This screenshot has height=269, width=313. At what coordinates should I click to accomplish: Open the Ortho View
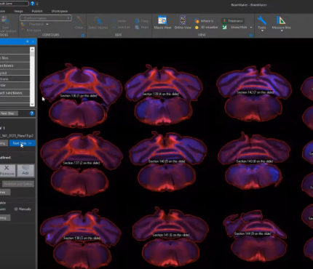point(183,23)
